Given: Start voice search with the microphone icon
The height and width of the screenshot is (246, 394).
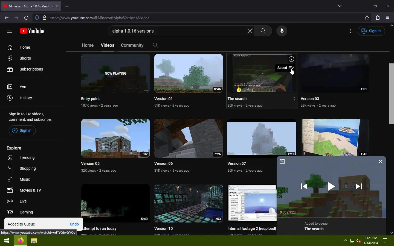Looking at the screenshot, I should pyautogui.click(x=282, y=31).
